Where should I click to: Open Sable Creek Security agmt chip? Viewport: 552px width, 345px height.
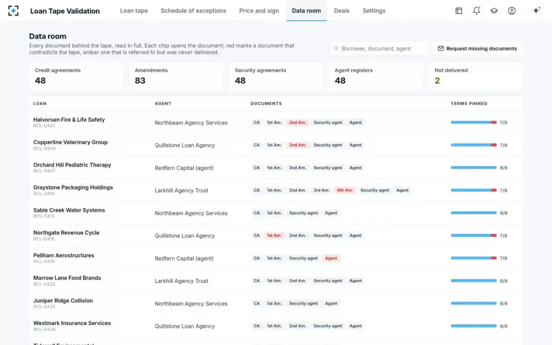click(x=304, y=213)
